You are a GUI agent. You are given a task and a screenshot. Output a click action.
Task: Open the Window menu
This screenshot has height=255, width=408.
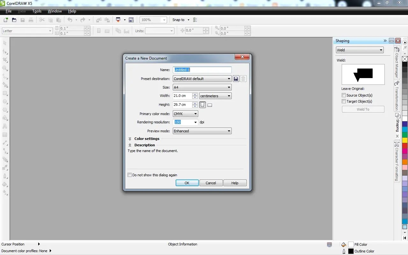[55, 11]
